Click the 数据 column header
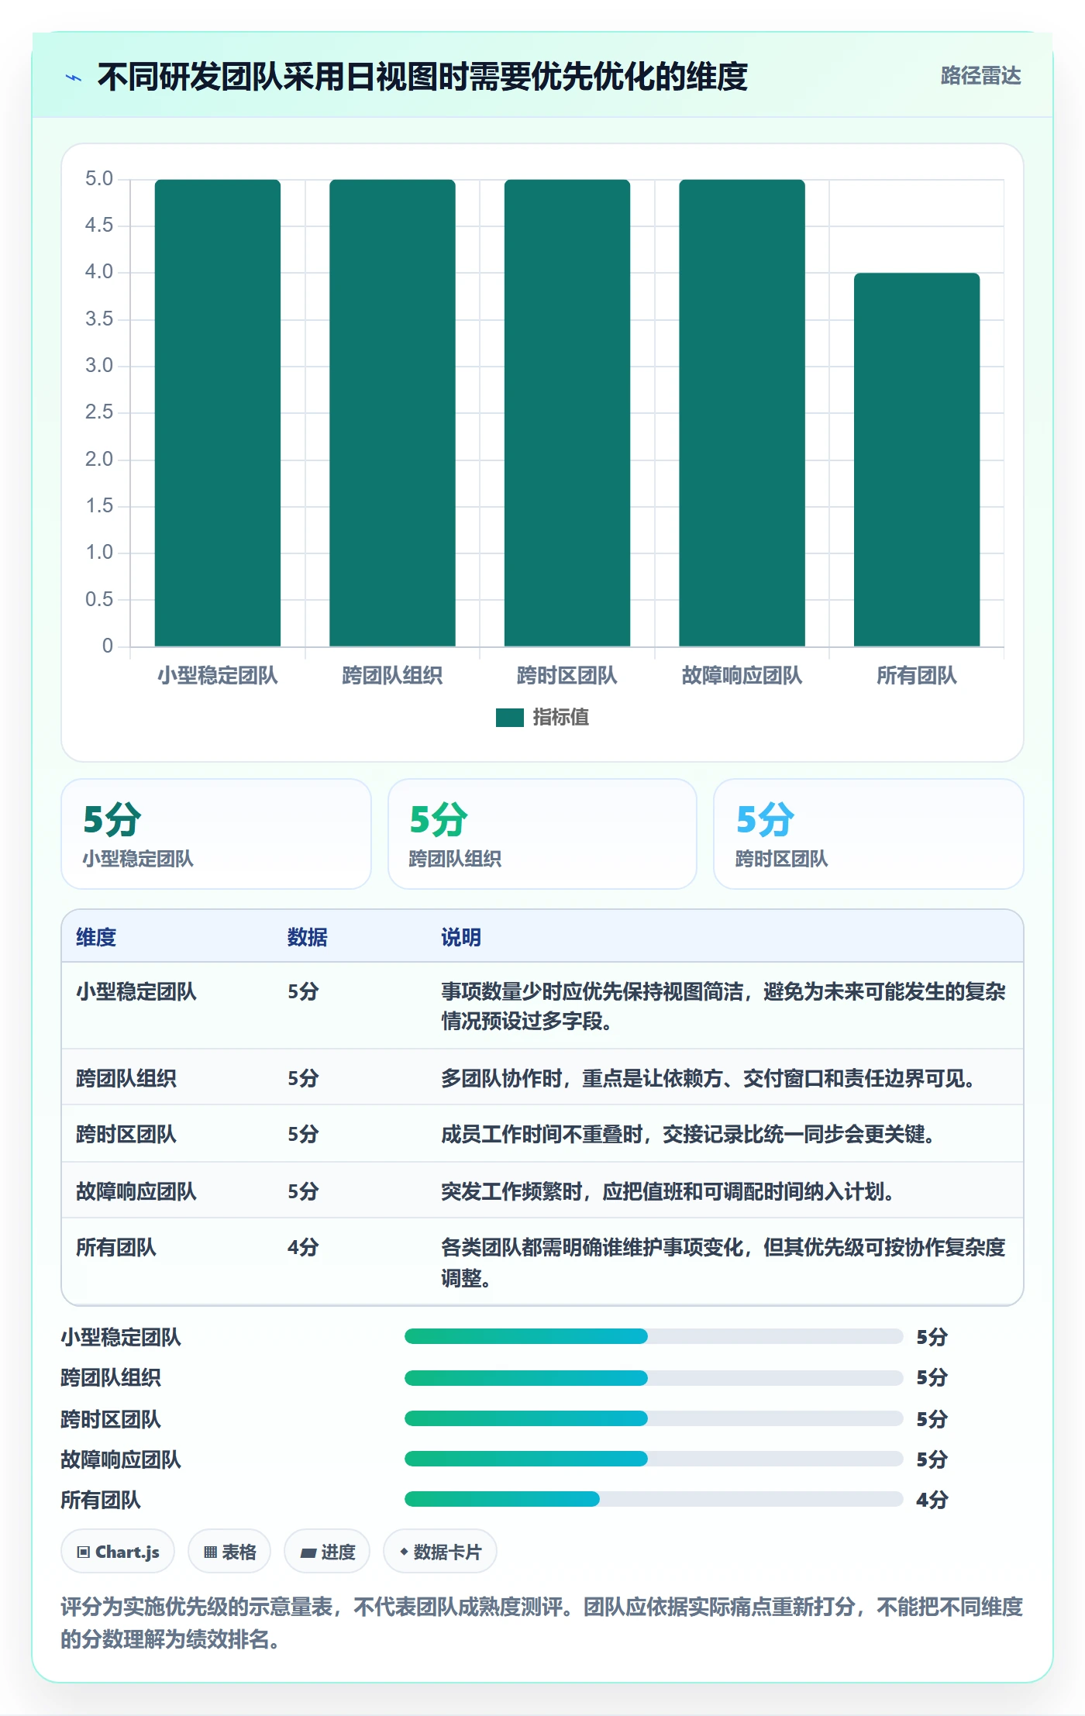 coord(307,937)
